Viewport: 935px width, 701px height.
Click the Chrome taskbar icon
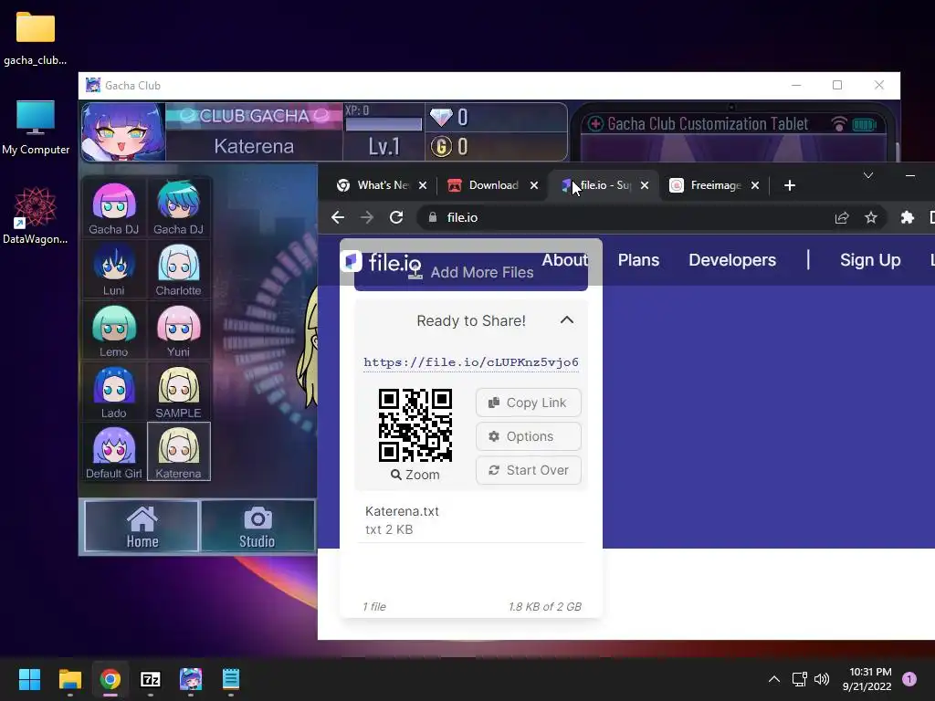coord(110,679)
